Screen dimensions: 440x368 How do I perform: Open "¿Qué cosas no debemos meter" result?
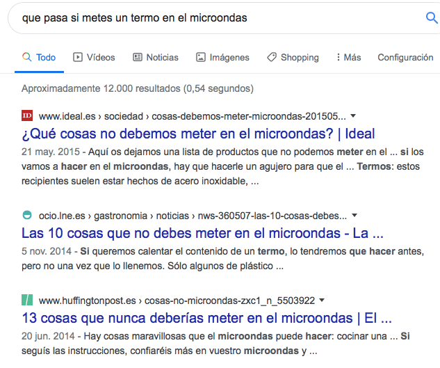[x=198, y=134]
